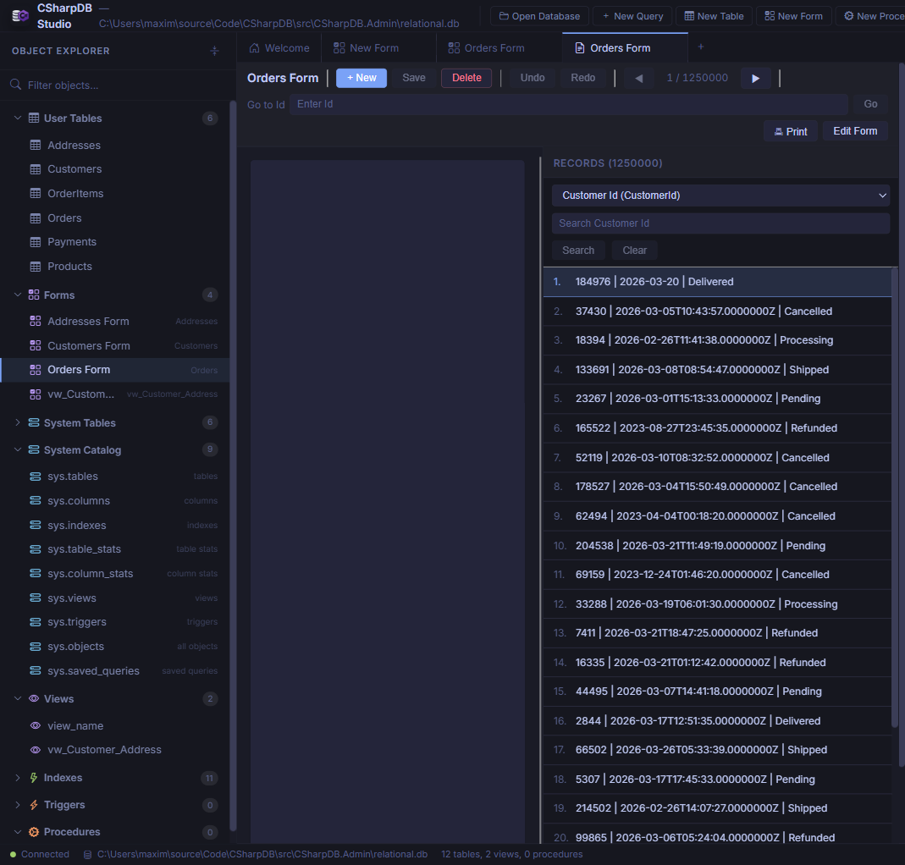Click the Search button under Customer Id
Viewport: 905px width, 865px height.
[578, 250]
